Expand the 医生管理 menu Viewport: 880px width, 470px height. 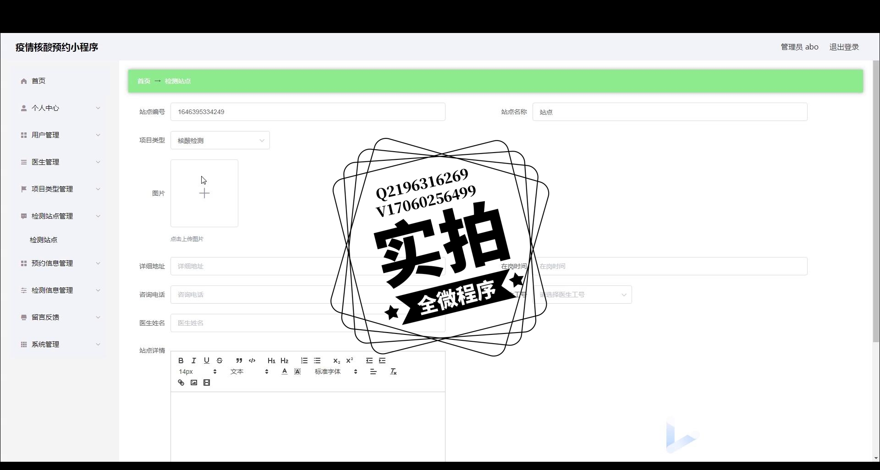60,162
